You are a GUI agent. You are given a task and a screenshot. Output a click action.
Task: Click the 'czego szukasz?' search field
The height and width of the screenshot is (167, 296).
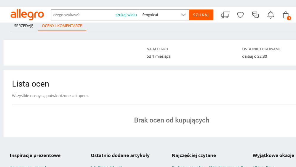pyautogui.click(x=83, y=15)
